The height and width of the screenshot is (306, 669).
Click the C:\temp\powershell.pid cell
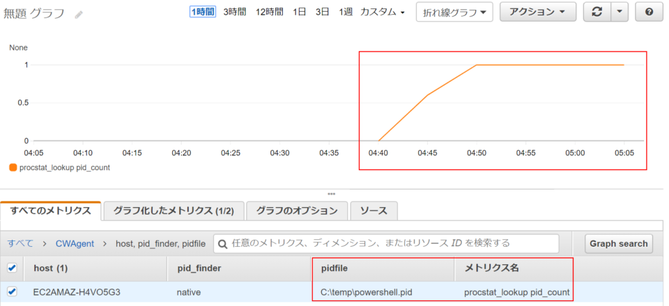coord(367,292)
